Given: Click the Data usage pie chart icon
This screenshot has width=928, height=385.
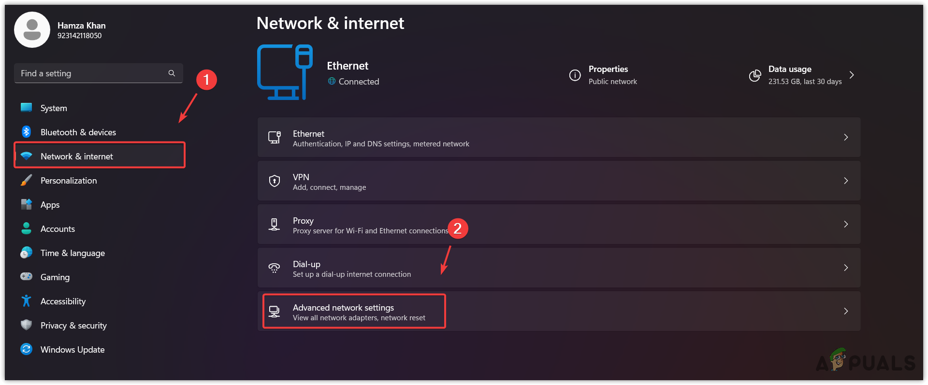Looking at the screenshot, I should click(755, 75).
